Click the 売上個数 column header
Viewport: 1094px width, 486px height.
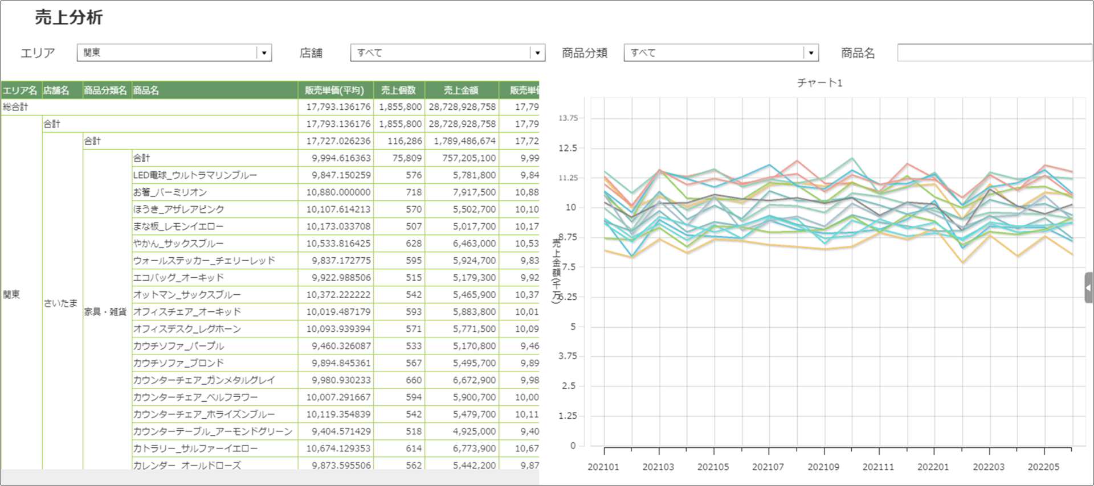(x=398, y=90)
